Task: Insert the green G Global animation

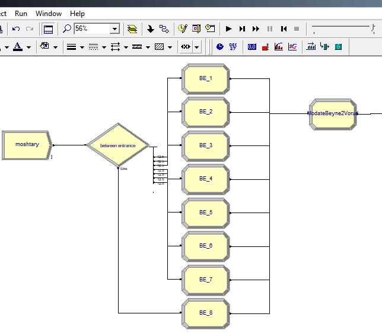Action: 338,46
